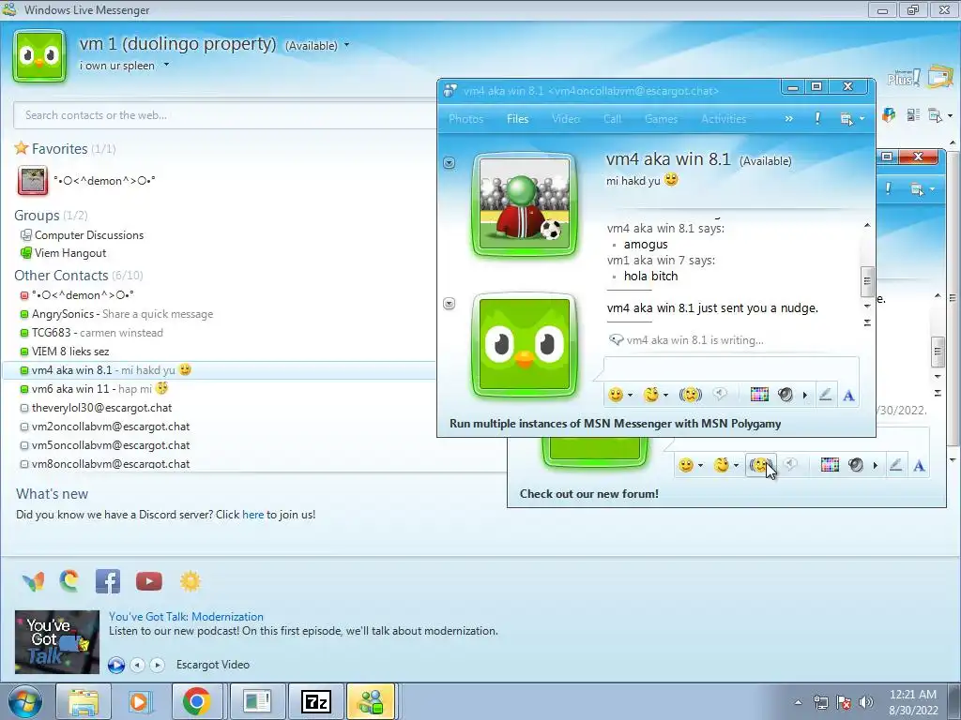Open Video menu in vm4 chat
Image resolution: width=961 pixels, height=720 pixels.
pyautogui.click(x=566, y=119)
